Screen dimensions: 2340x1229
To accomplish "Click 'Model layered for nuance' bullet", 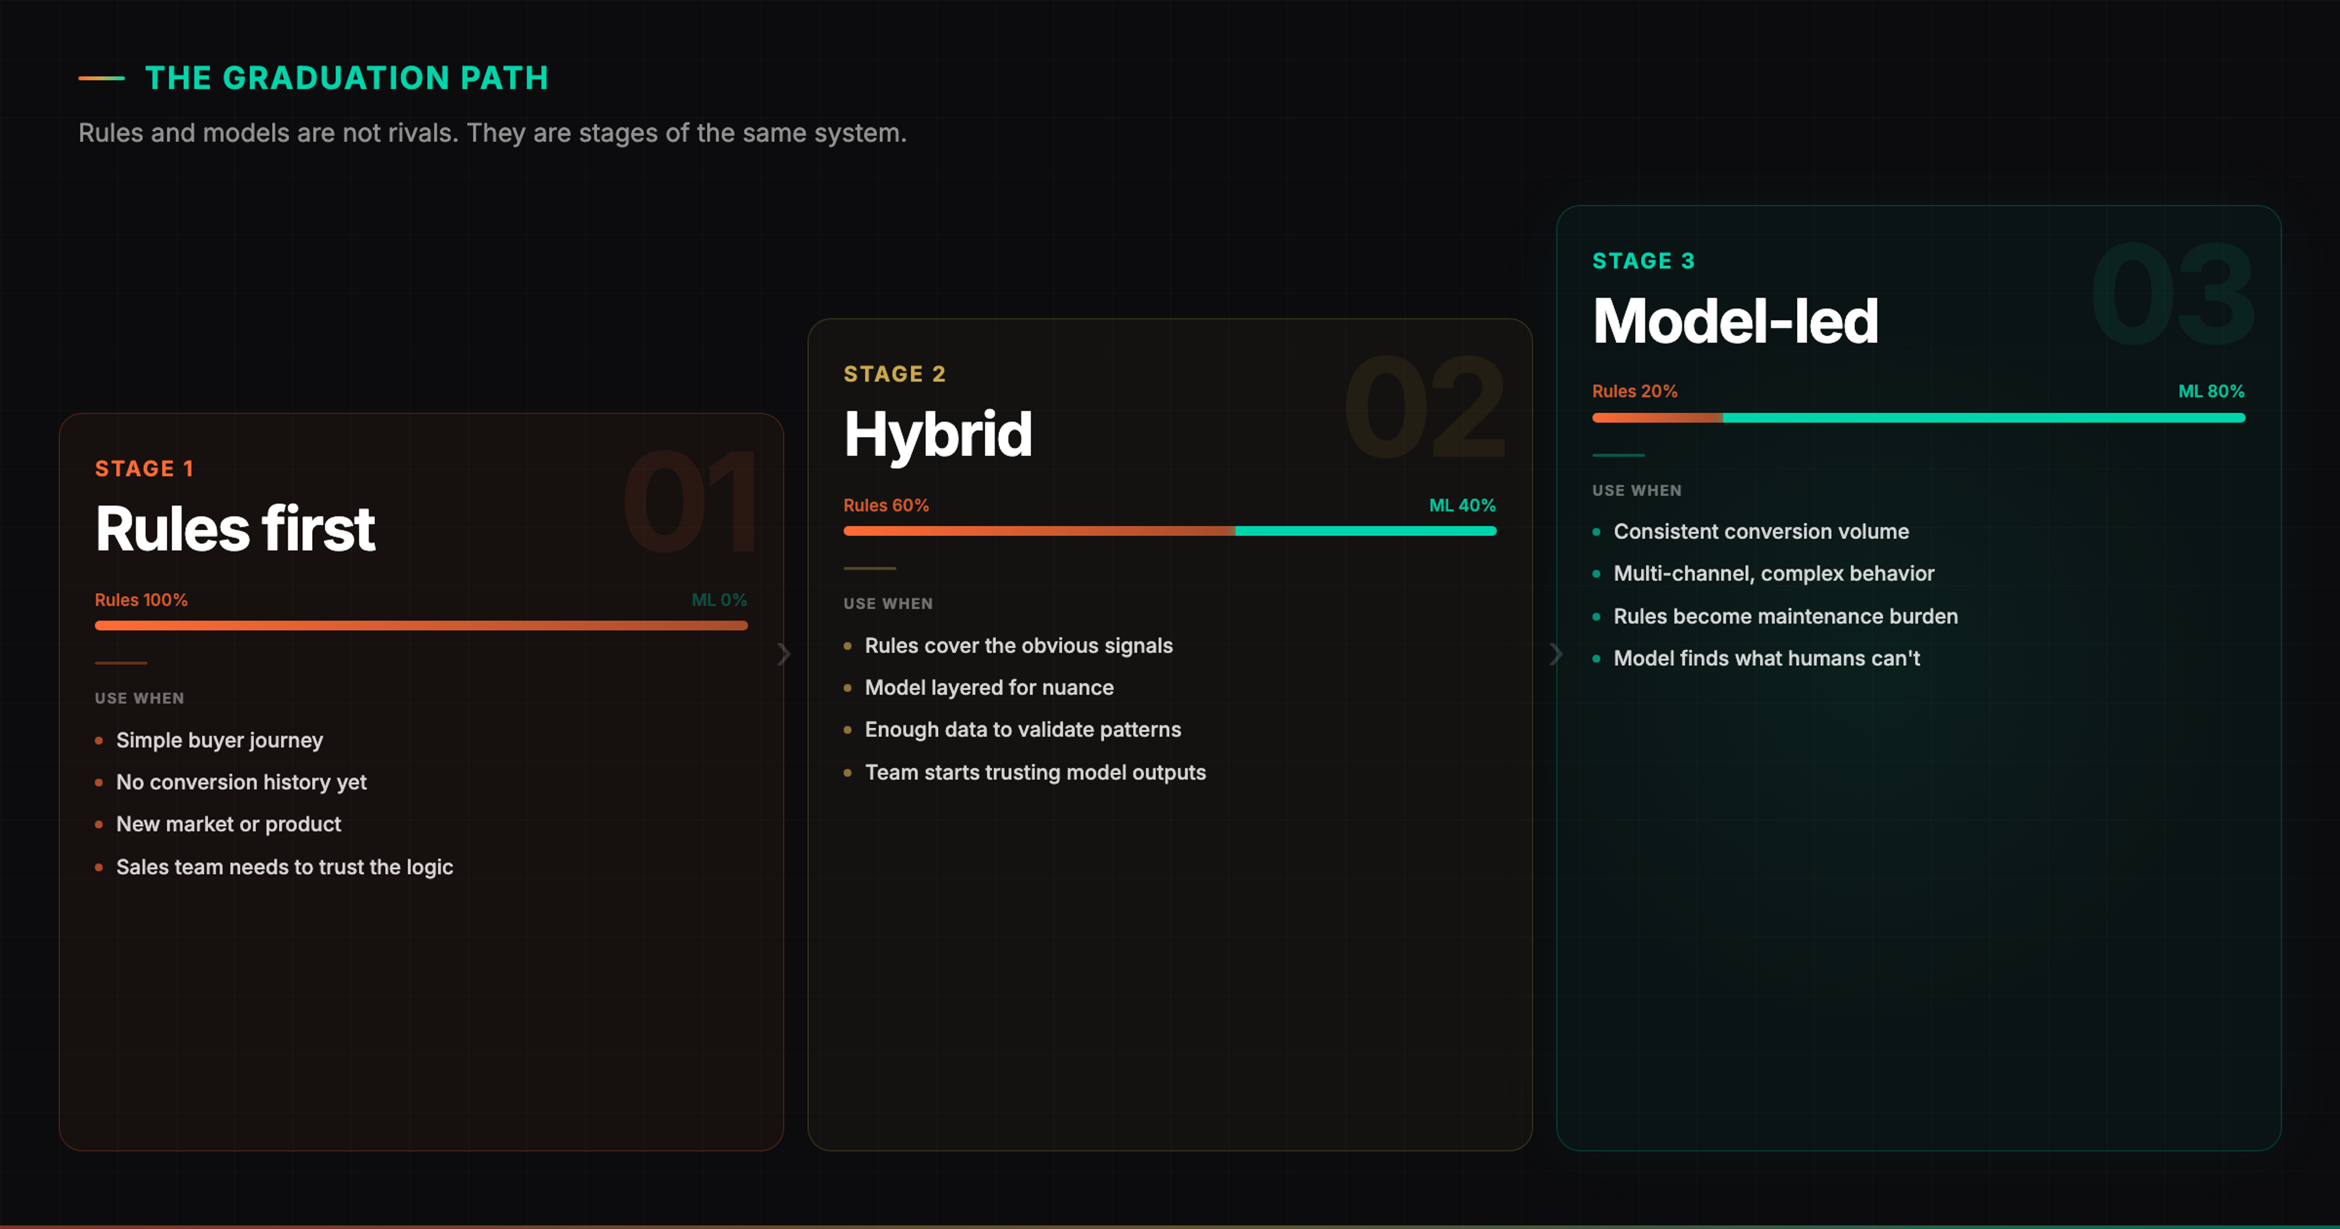I will [x=989, y=687].
